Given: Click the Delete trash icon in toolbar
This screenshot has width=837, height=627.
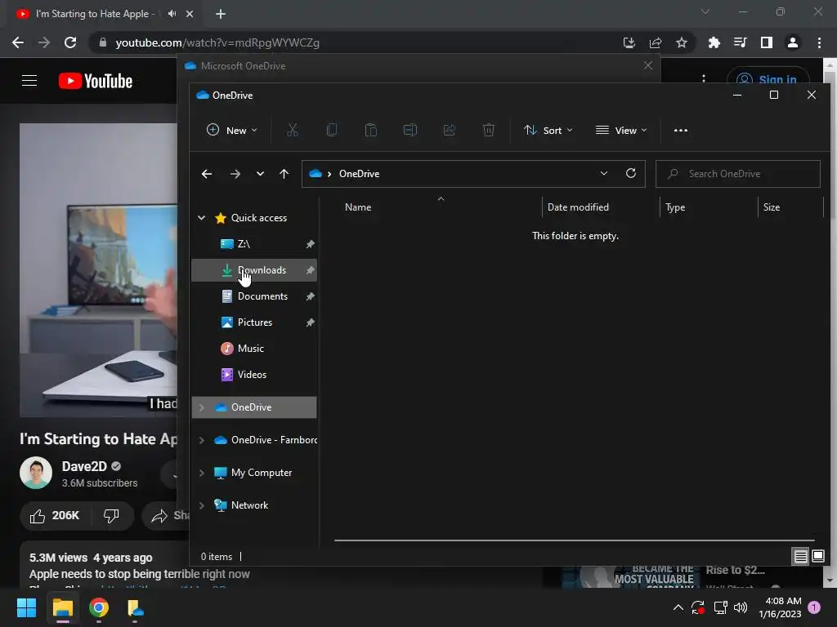Looking at the screenshot, I should click(x=489, y=130).
